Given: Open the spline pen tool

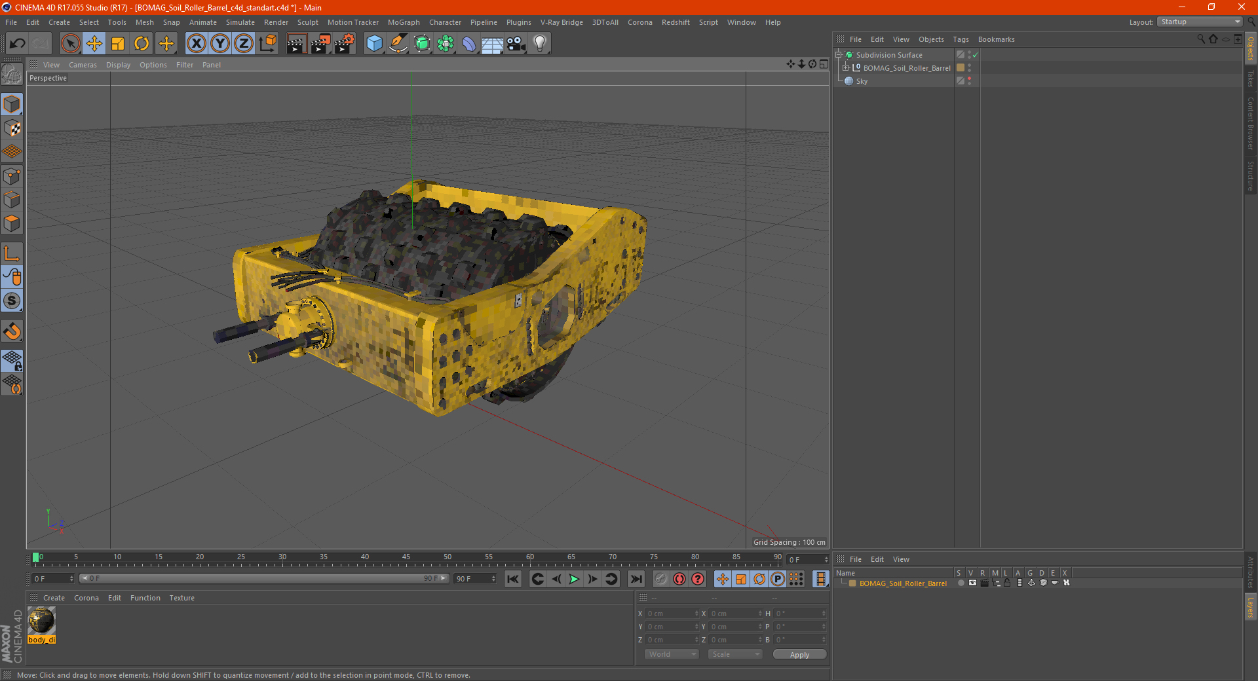Looking at the screenshot, I should point(398,44).
